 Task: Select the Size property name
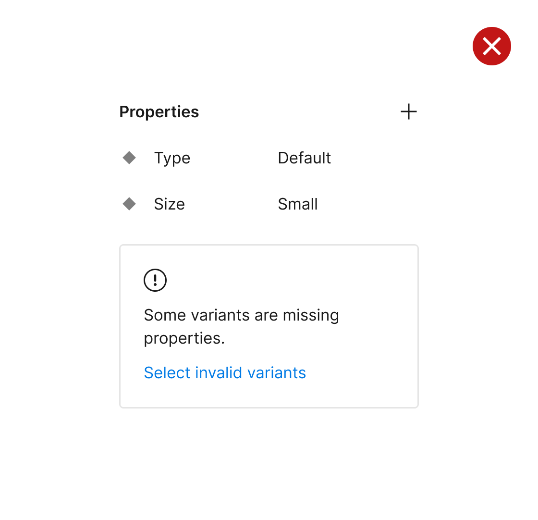click(169, 204)
